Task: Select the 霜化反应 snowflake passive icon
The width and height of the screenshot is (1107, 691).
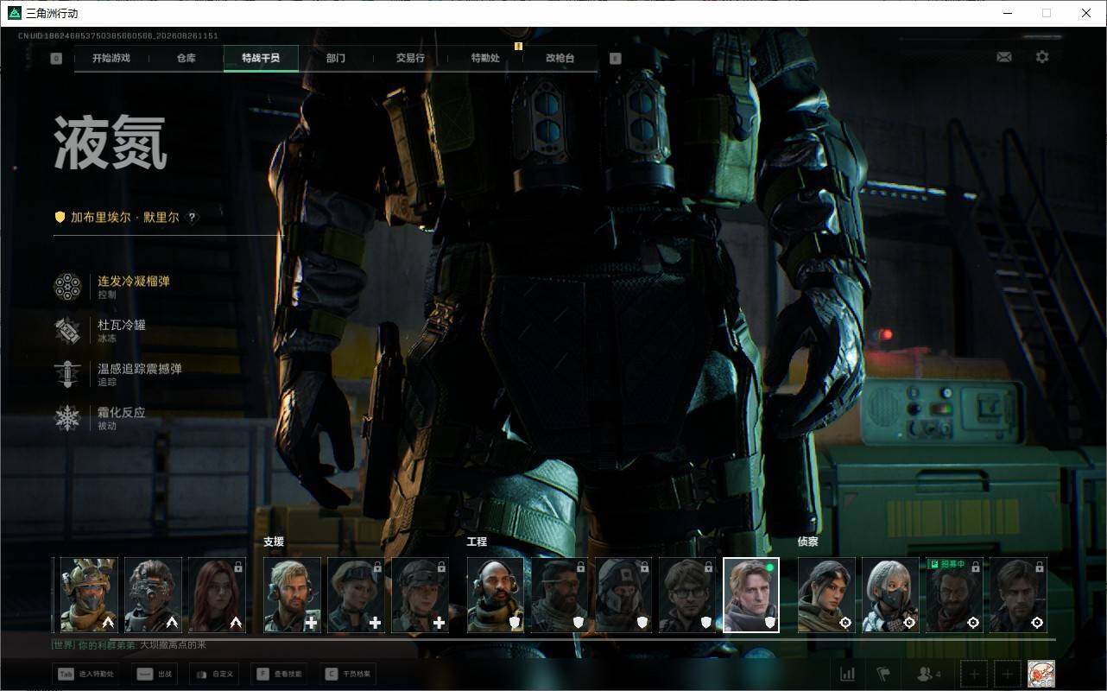Action: (67, 418)
